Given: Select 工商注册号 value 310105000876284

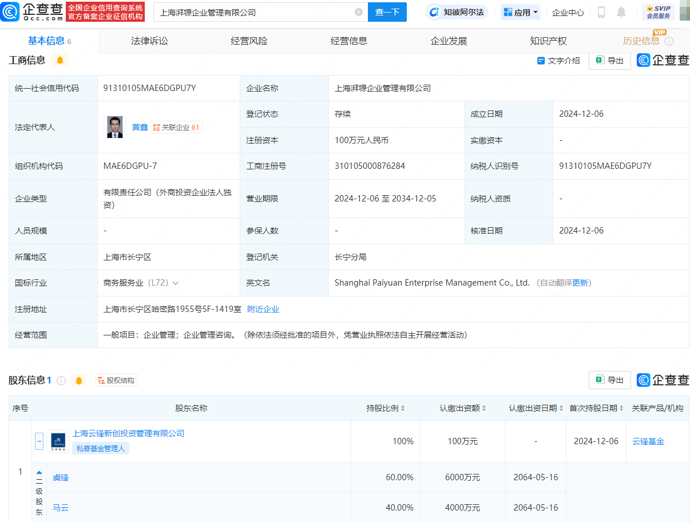Looking at the screenshot, I should [370, 166].
